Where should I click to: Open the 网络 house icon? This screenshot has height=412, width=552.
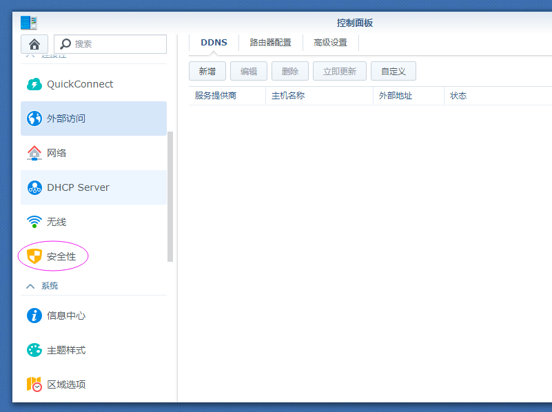coord(34,153)
